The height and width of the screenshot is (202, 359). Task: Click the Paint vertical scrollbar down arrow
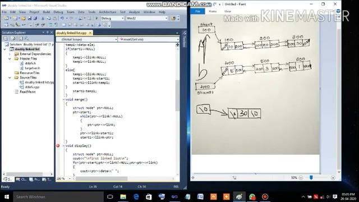click(339, 172)
